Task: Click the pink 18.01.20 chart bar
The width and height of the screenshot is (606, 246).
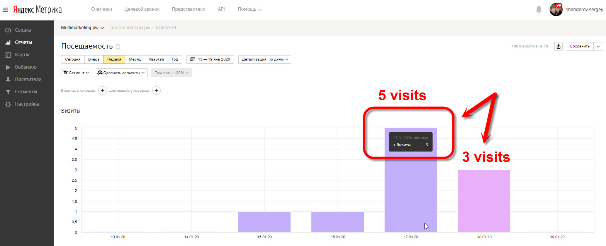Action: tap(484, 201)
